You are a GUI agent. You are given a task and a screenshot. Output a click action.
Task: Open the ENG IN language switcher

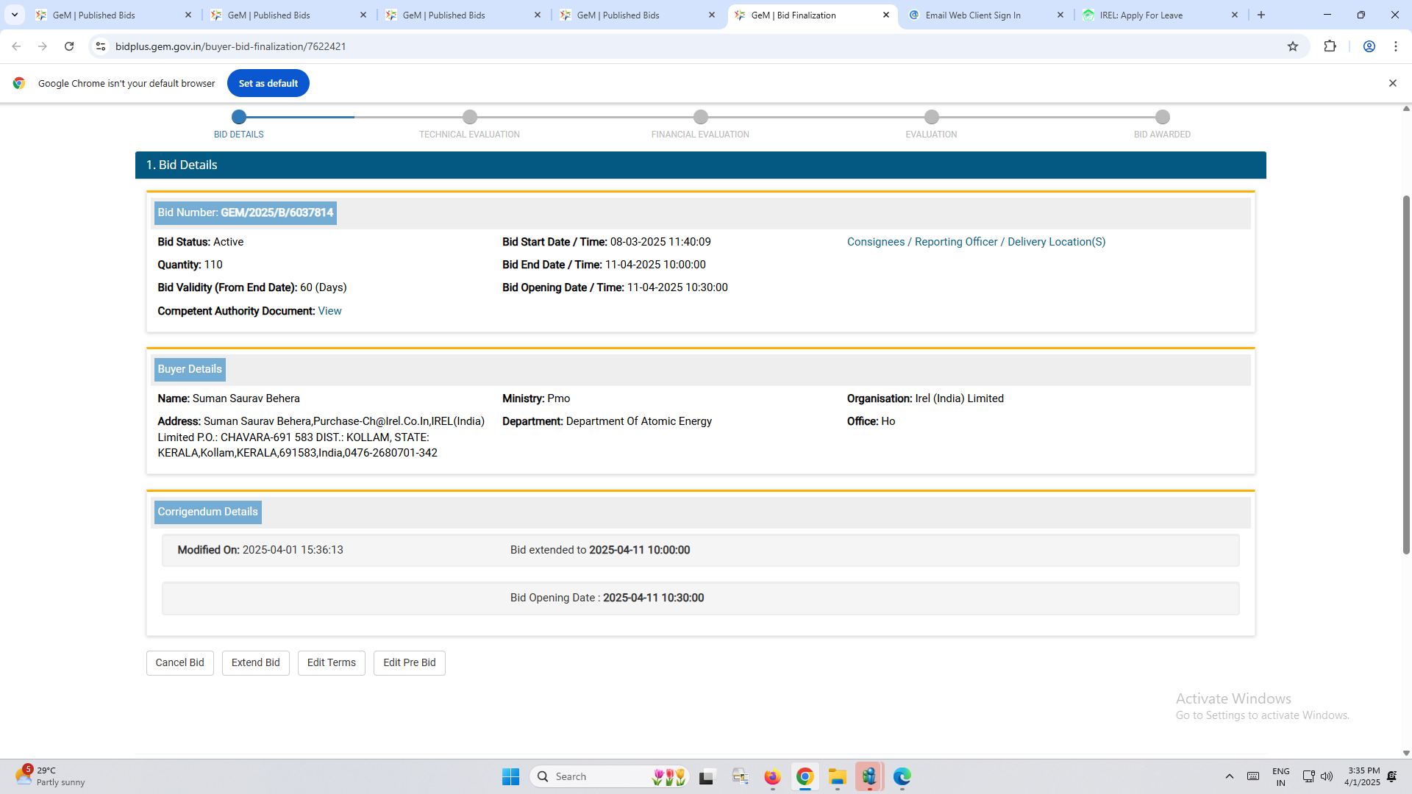point(1281,776)
